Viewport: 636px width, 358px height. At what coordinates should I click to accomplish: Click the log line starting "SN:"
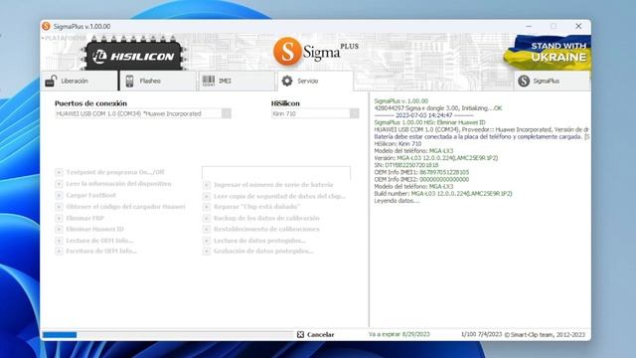(406, 165)
